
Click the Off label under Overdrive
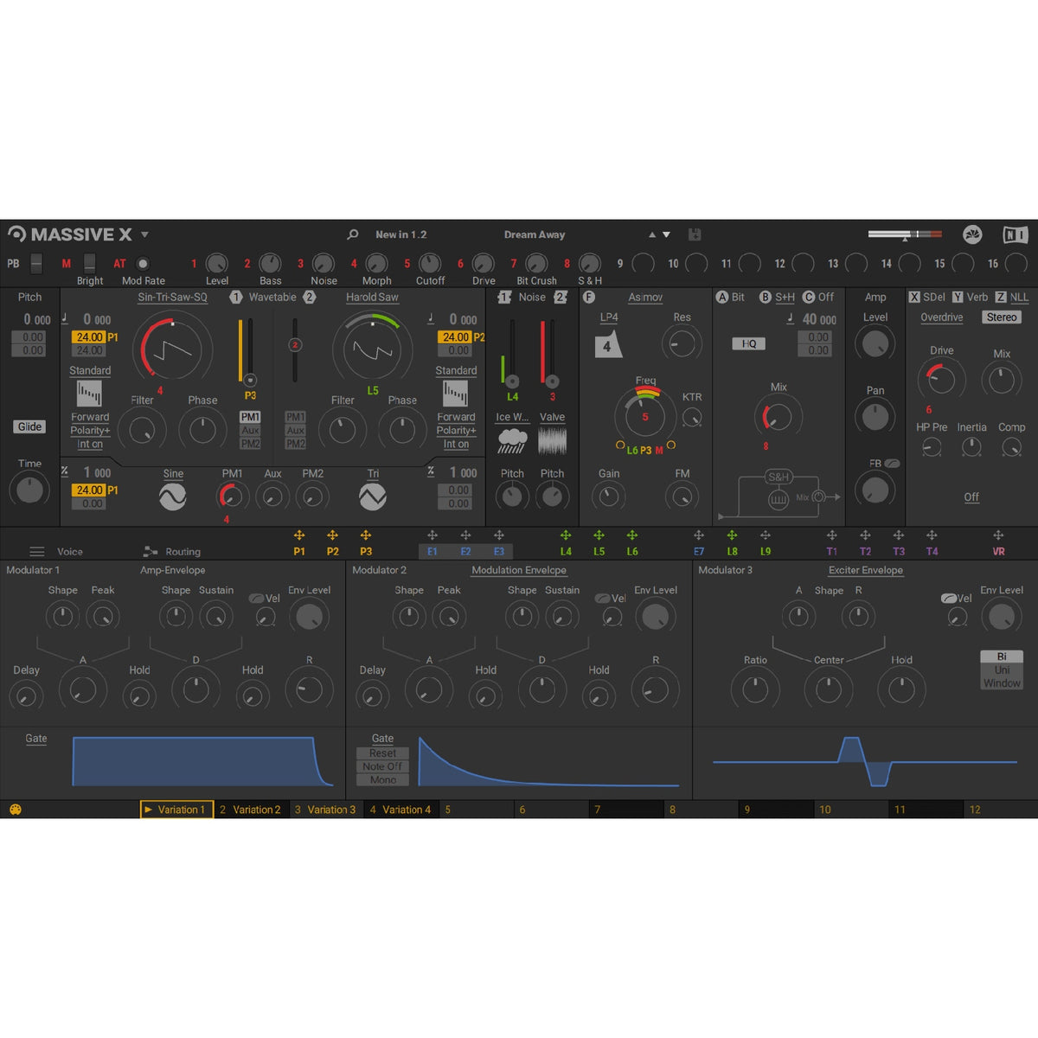click(x=971, y=497)
